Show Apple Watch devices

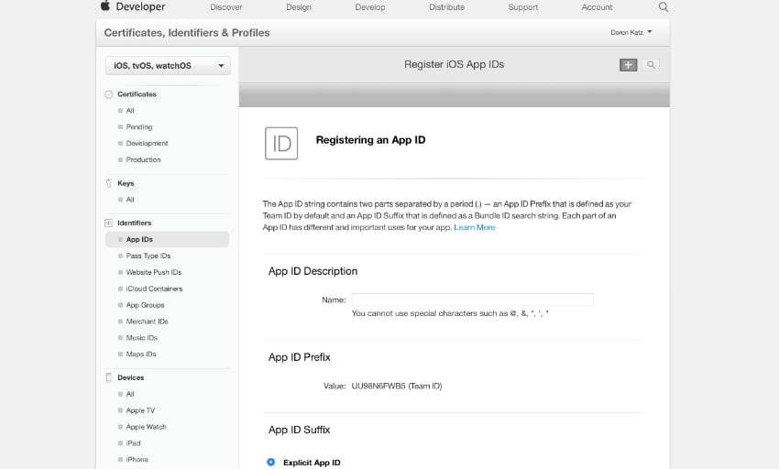pyautogui.click(x=146, y=427)
